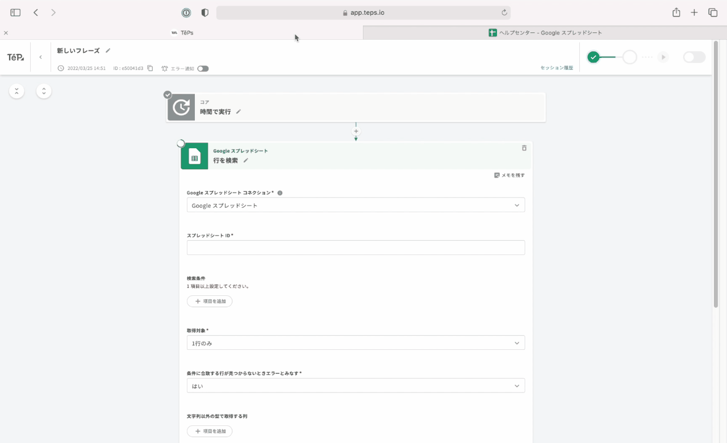Image resolution: width=727 pixels, height=443 pixels.
Task: Add an item under 検索条件
Action: 210,301
